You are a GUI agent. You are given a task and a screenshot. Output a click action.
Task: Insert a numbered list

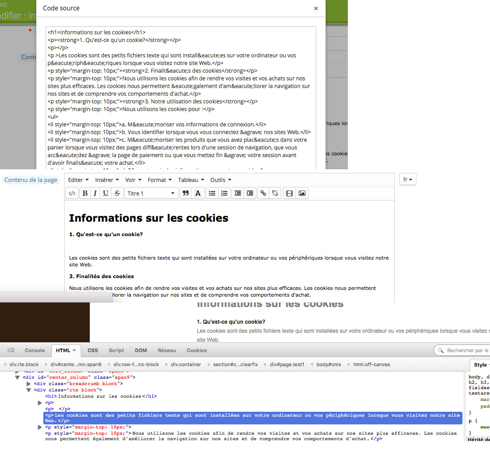224,193
